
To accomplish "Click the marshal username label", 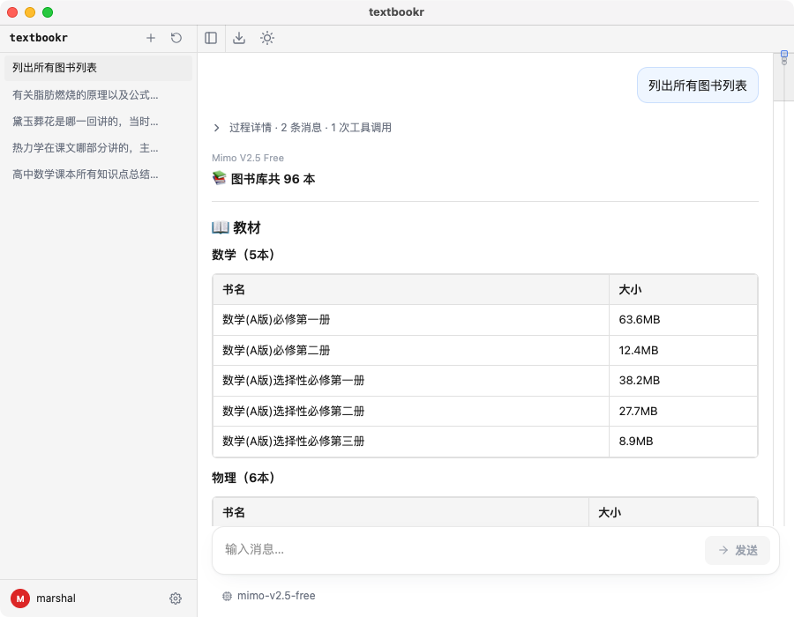I will tap(56, 598).
